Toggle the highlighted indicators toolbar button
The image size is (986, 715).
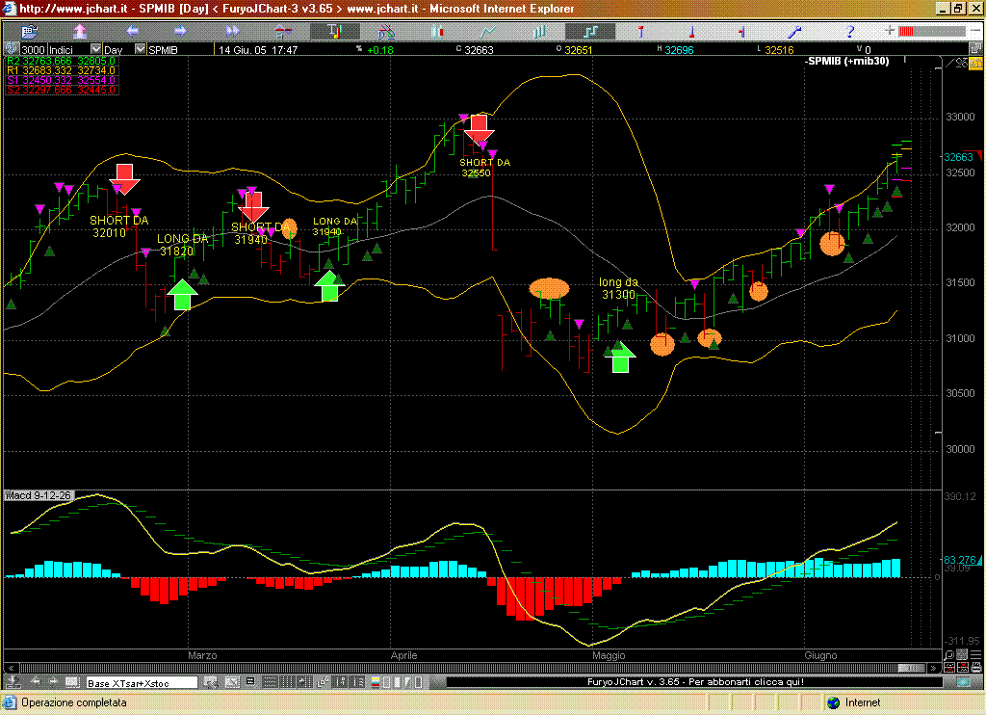pyautogui.click(x=336, y=32)
